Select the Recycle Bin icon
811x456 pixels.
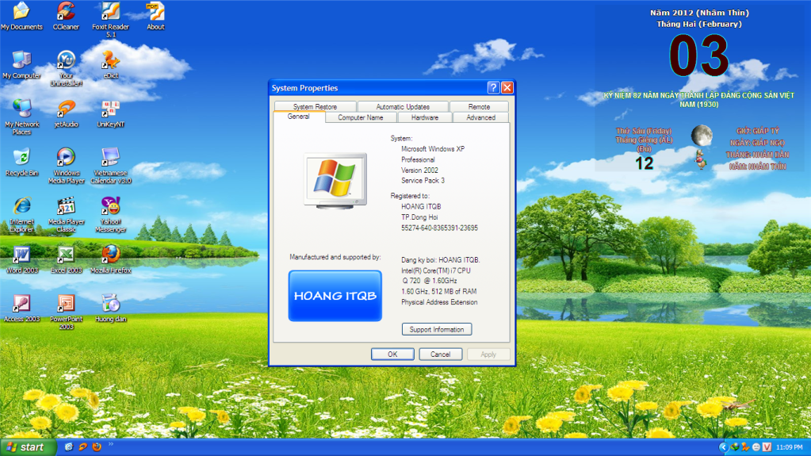point(21,163)
